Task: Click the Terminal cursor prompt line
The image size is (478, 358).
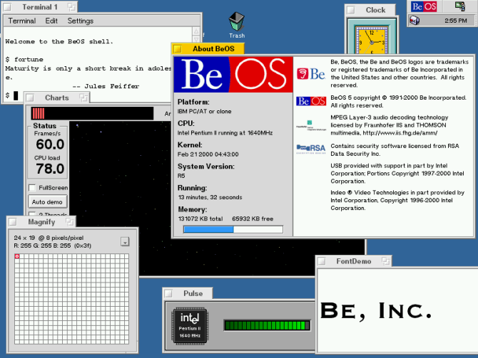Action: 11,95
